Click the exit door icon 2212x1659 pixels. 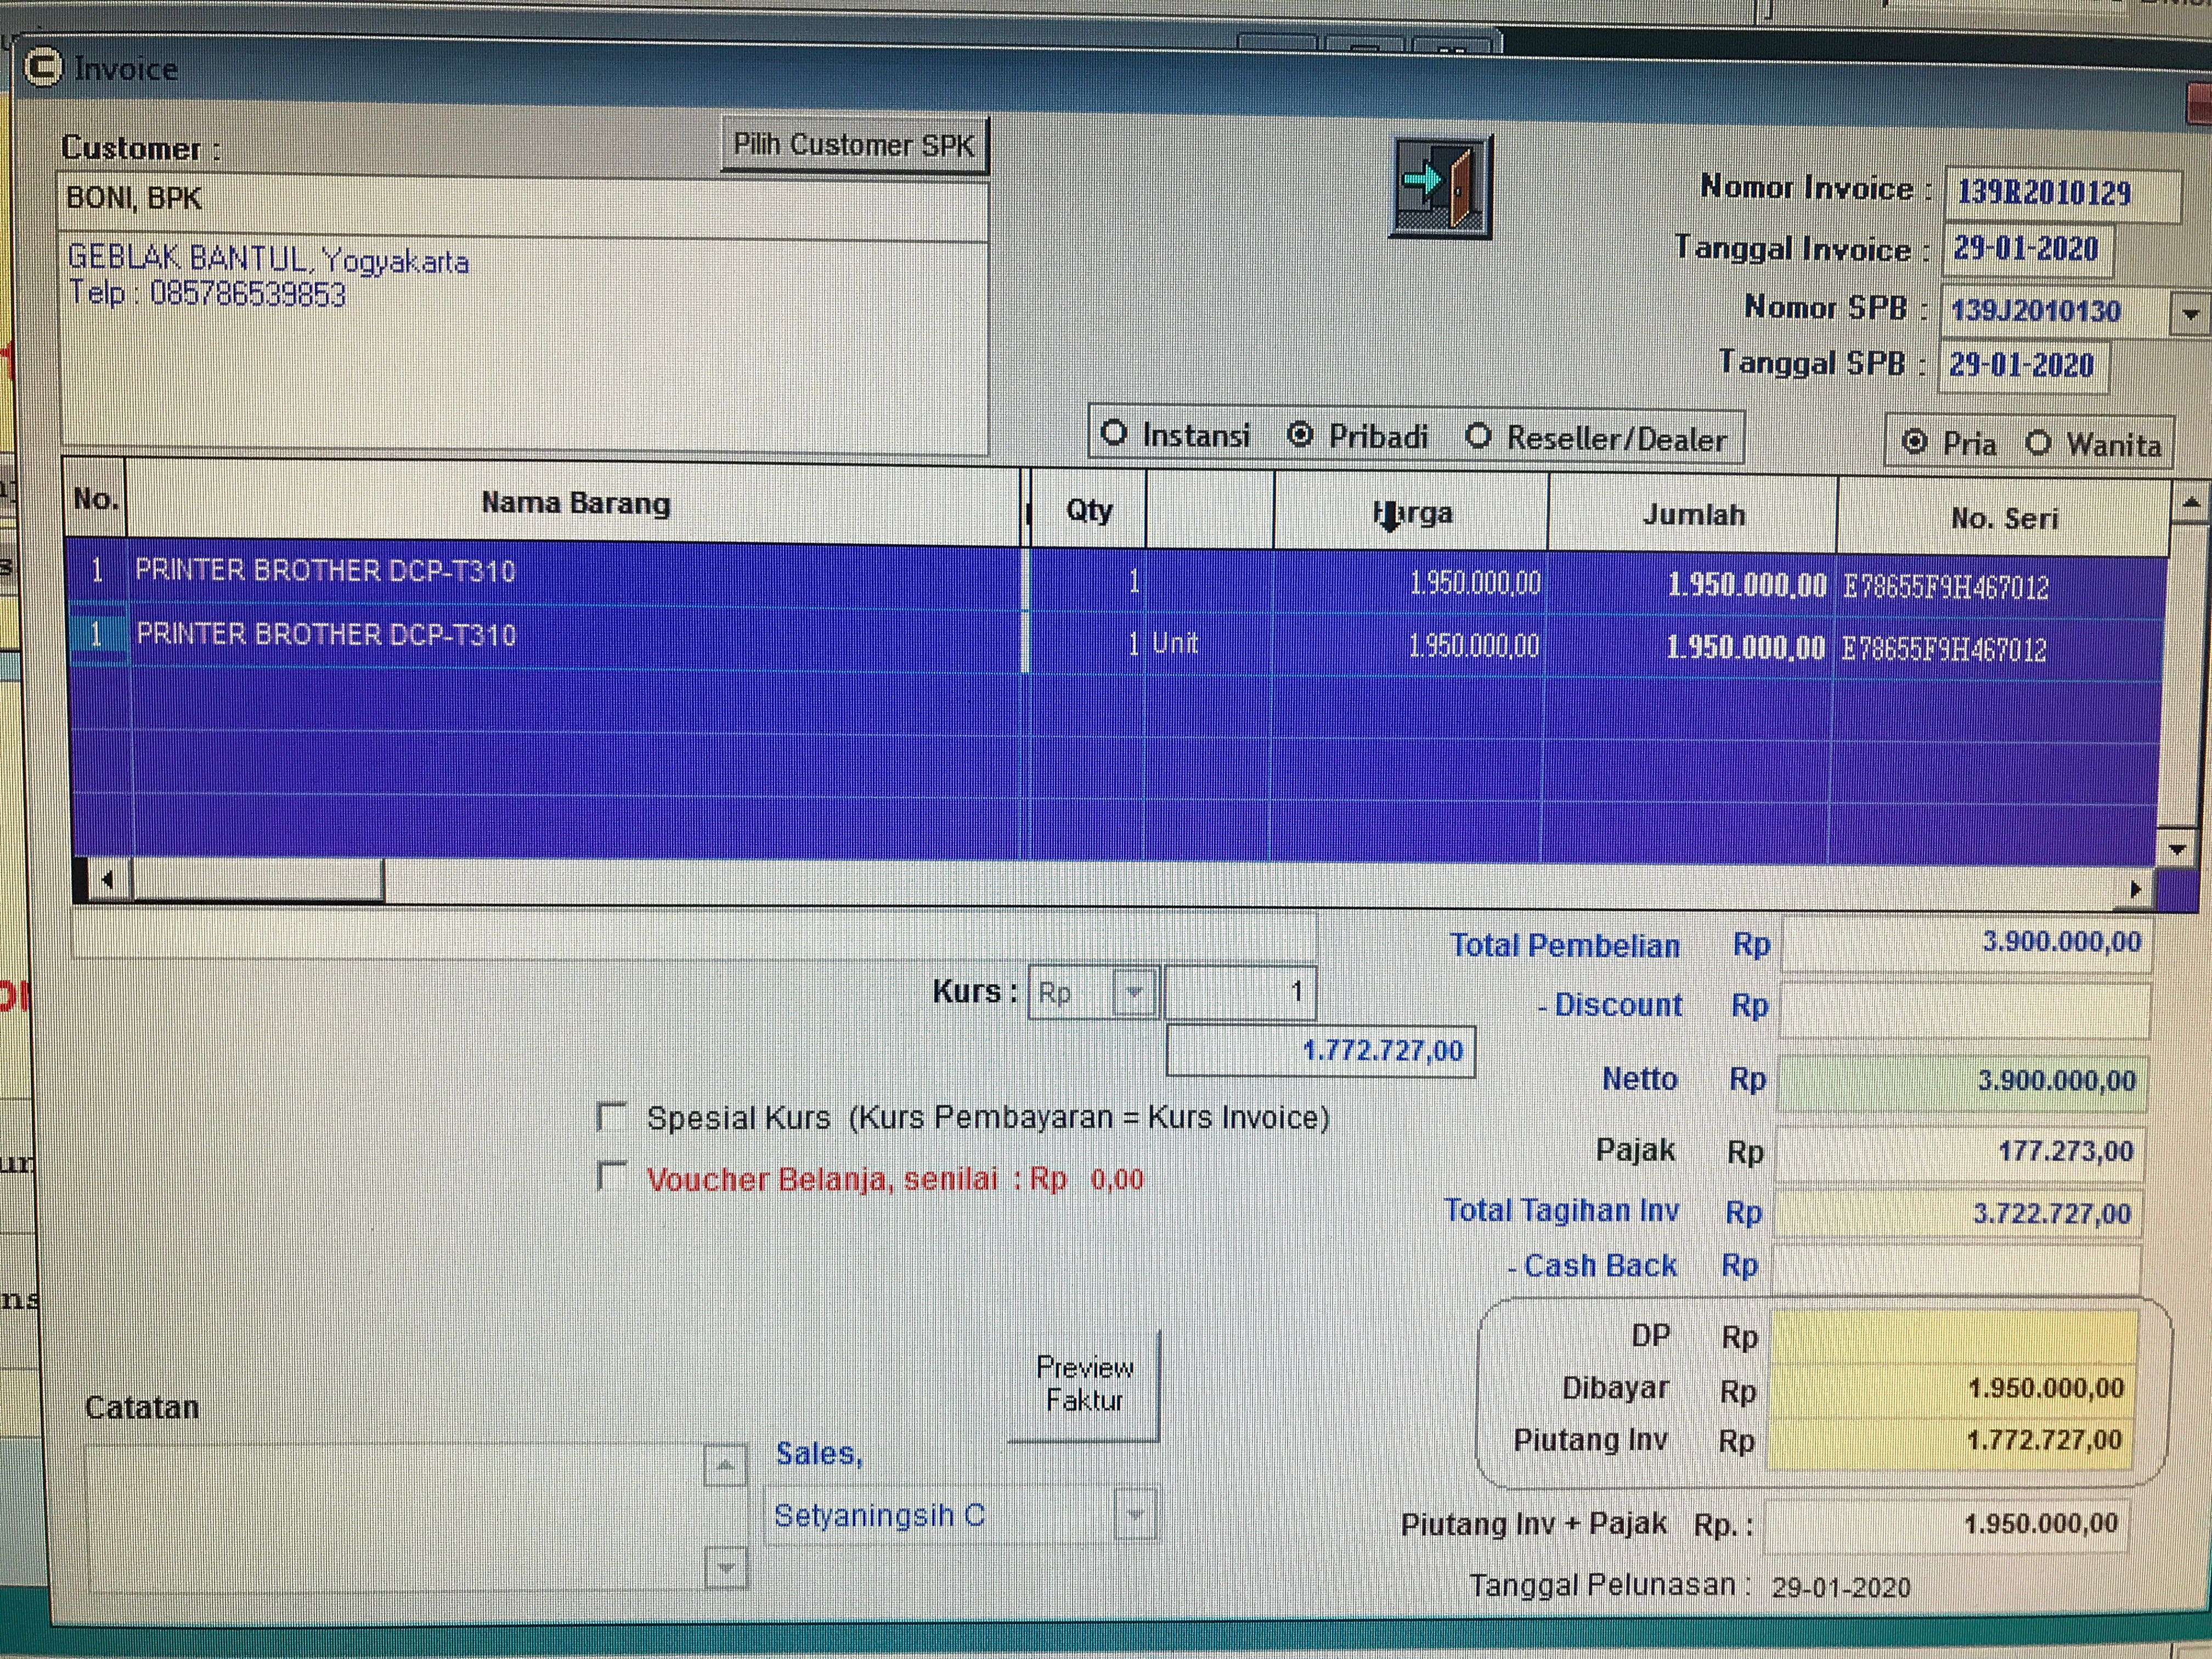[x=1440, y=186]
